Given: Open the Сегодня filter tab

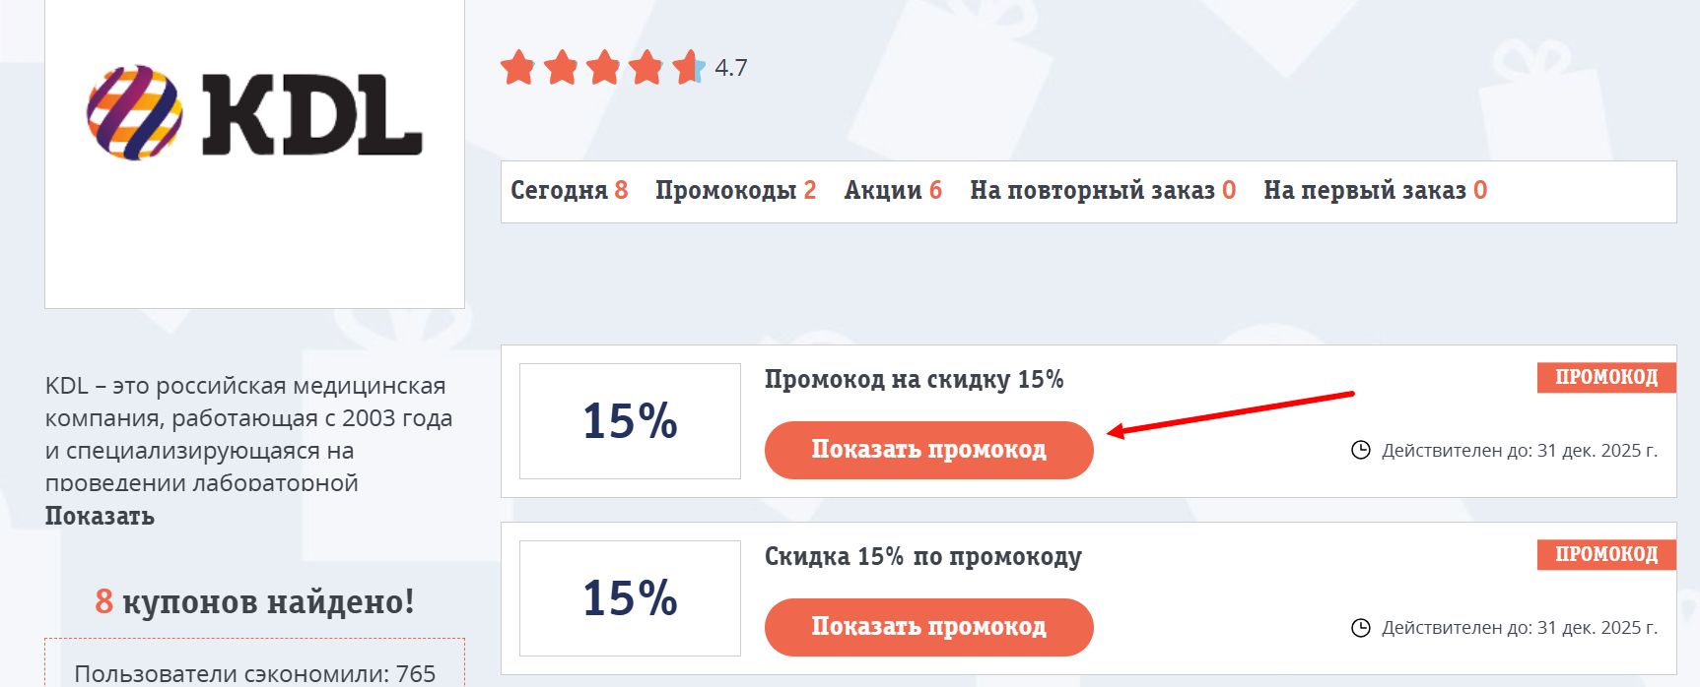Looking at the screenshot, I should [568, 191].
